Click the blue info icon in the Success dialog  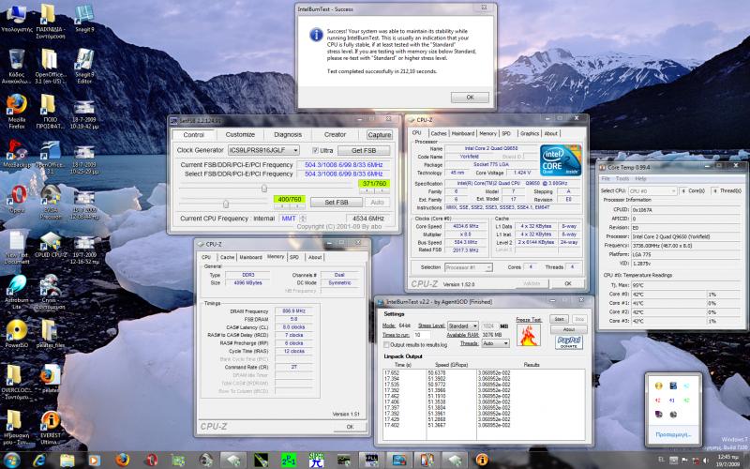click(x=316, y=35)
